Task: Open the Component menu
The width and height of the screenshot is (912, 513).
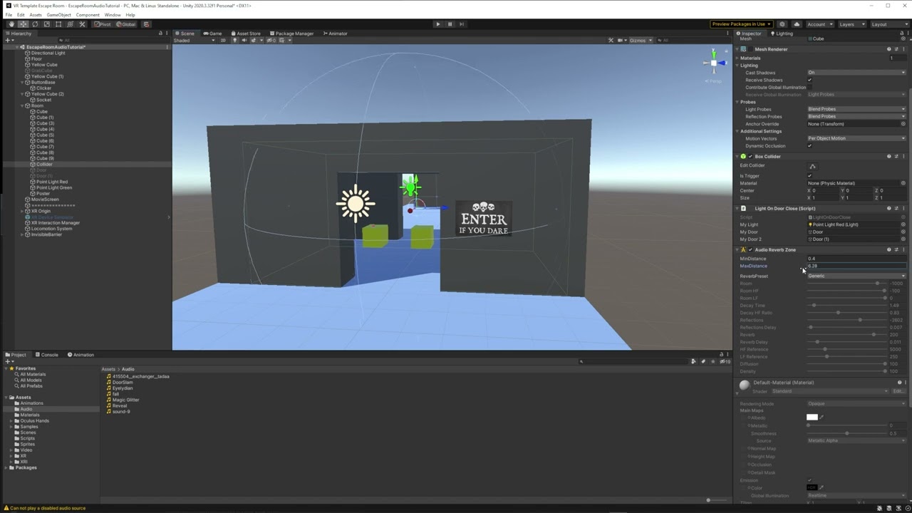Action: (88, 15)
